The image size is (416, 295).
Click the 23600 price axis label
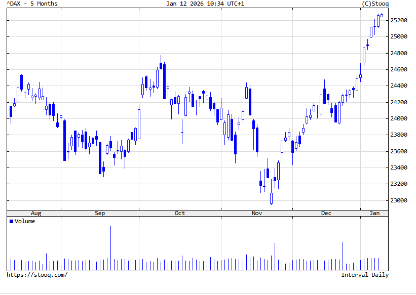[398, 151]
